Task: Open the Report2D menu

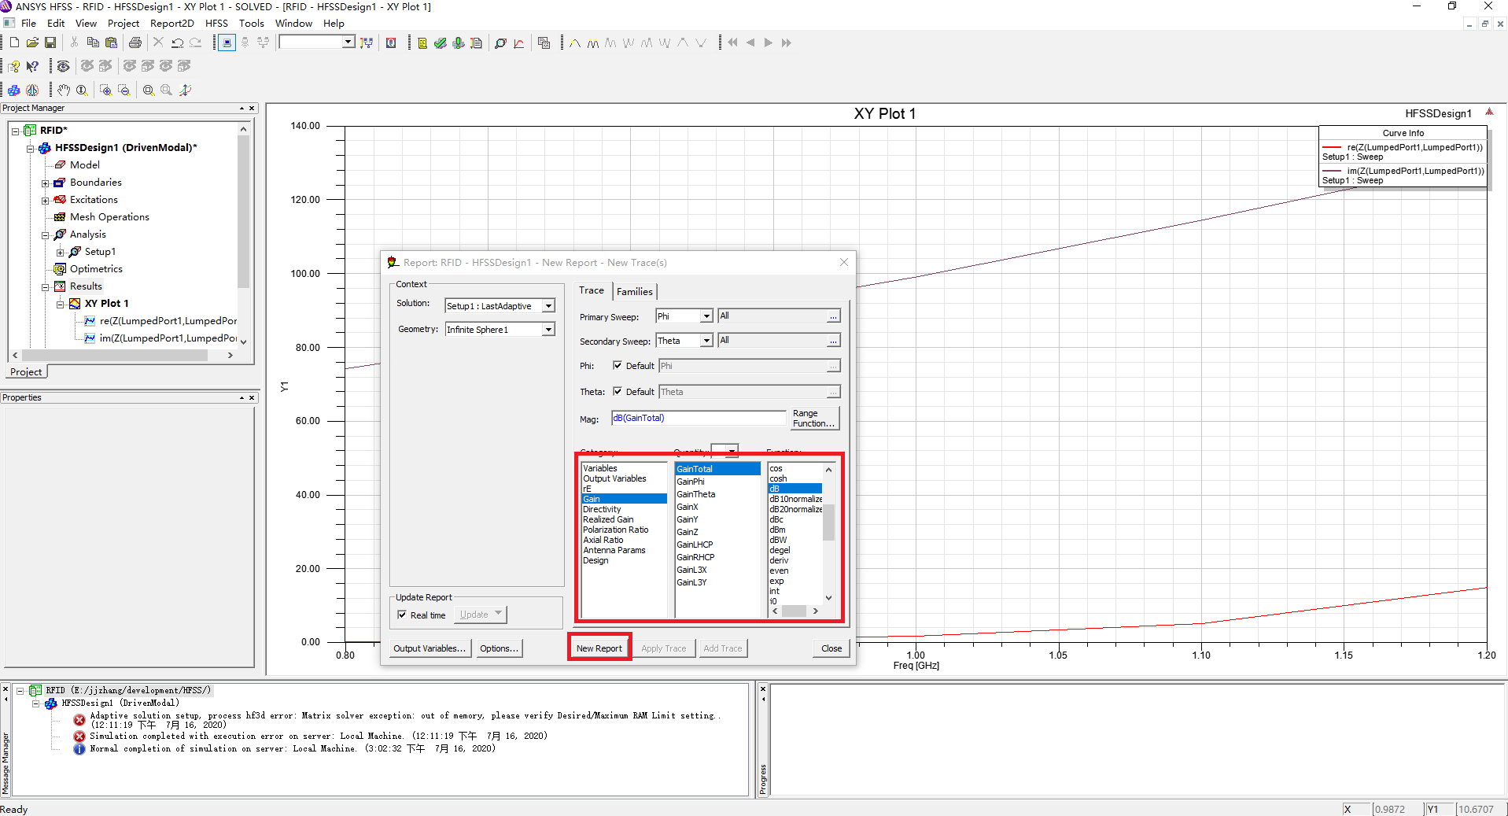Action: [171, 23]
